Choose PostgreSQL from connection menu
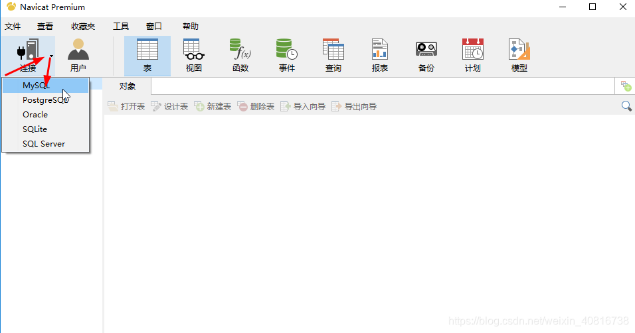This screenshot has width=635, height=333. pos(45,100)
